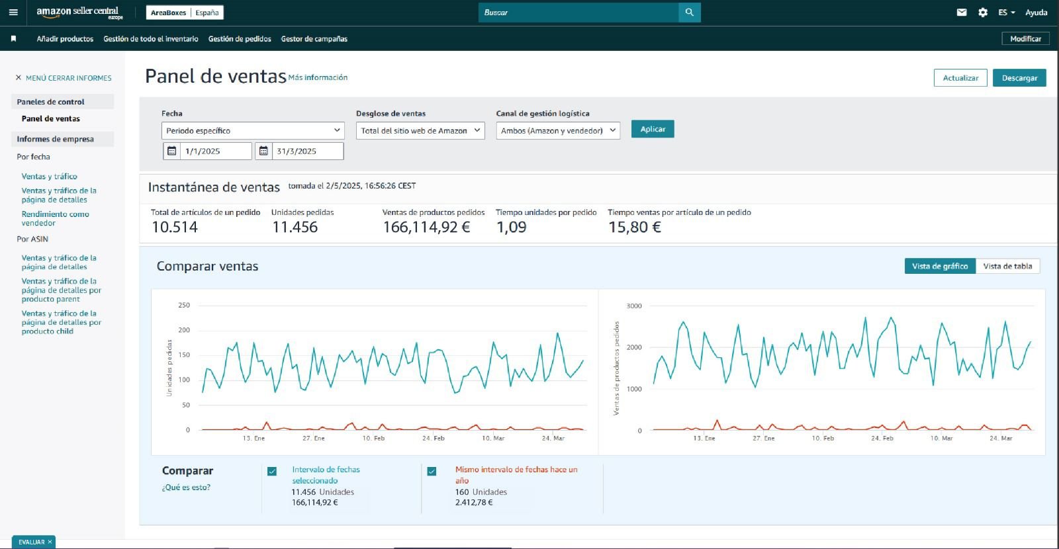Open the messages envelope icon
1059x549 pixels.
962,13
